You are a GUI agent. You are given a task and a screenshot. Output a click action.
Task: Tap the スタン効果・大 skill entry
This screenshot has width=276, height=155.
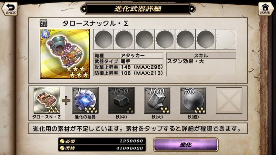pos(185,61)
